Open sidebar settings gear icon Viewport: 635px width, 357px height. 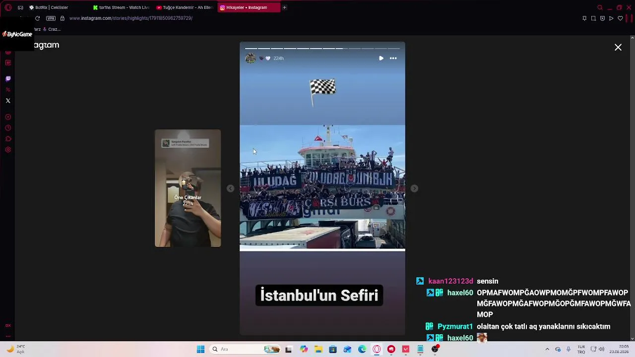pos(8,150)
